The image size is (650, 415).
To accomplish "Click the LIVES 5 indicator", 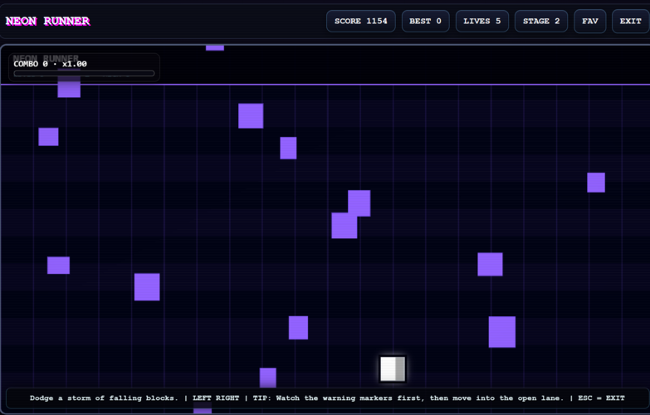I will [482, 21].
